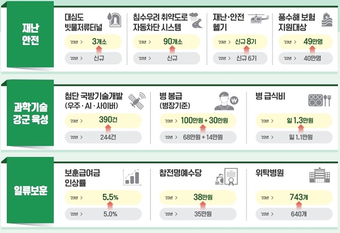Select the 과학기술 강군 육성 category label
This screenshot has width=340, height=233.
[30, 113]
